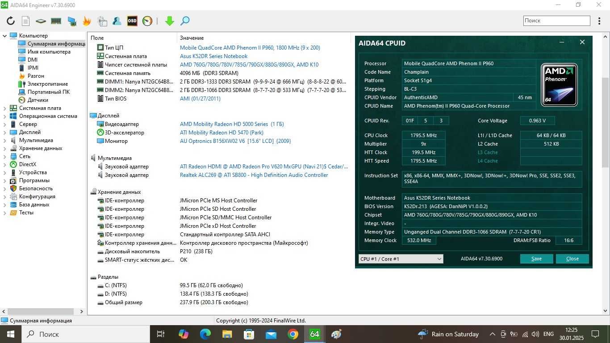Image resolution: width=610 pixels, height=343 pixels.
Task: Select Портативный ПК in the tree
Action: (49, 92)
